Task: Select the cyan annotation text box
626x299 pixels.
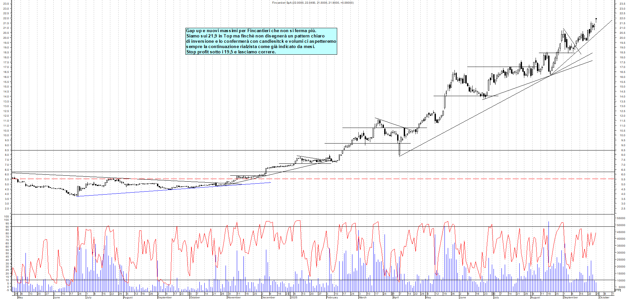Action: click(x=261, y=41)
